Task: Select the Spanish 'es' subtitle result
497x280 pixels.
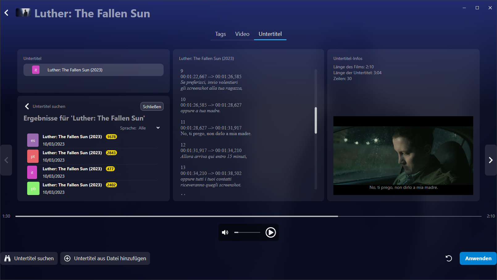Action: (x=72, y=140)
